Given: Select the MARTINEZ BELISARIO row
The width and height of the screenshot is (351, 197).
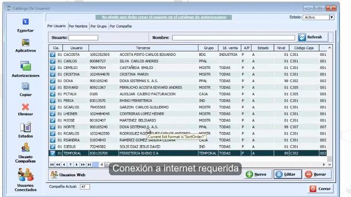Looking at the screenshot, I should tap(188, 120).
